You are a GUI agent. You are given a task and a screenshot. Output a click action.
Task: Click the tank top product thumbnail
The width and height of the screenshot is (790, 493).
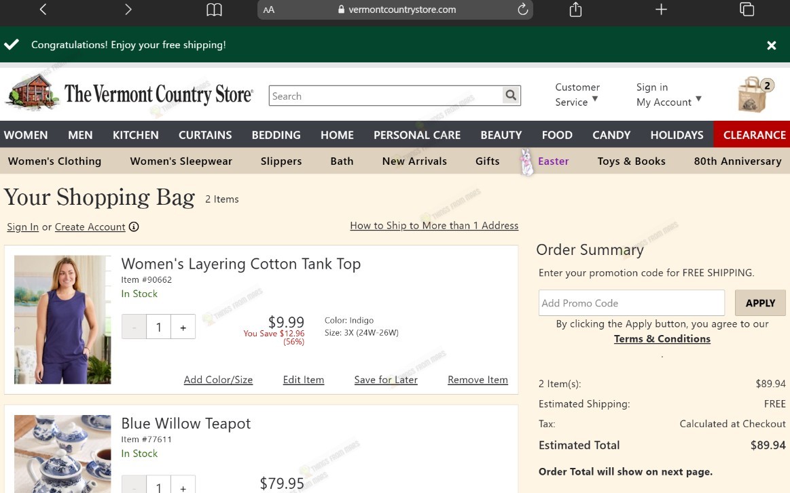coord(62,319)
